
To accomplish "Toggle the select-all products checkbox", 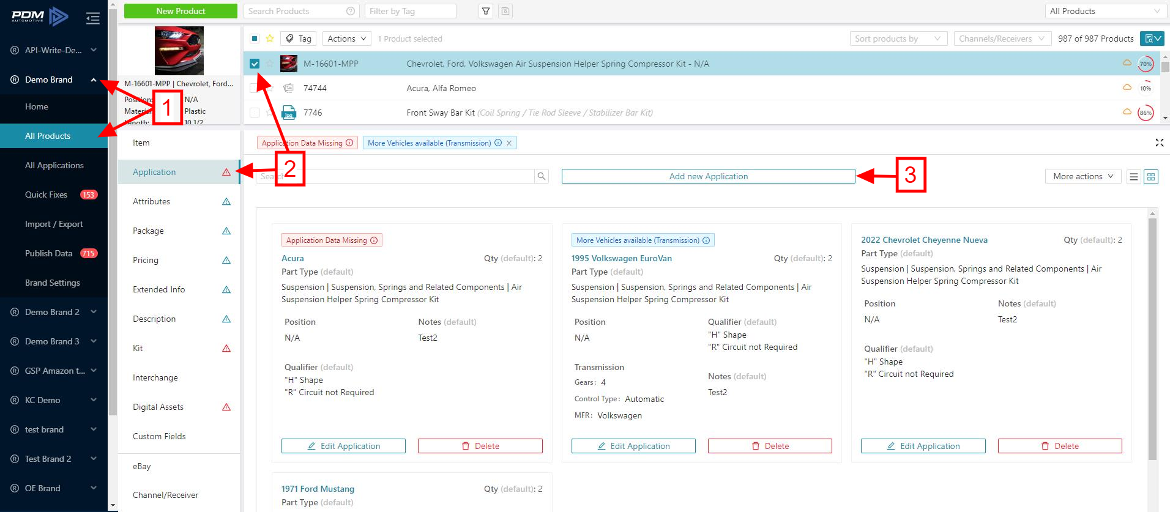I will [x=255, y=39].
